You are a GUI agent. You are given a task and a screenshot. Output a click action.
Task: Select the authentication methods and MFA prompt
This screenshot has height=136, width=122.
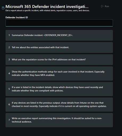point(59,73)
